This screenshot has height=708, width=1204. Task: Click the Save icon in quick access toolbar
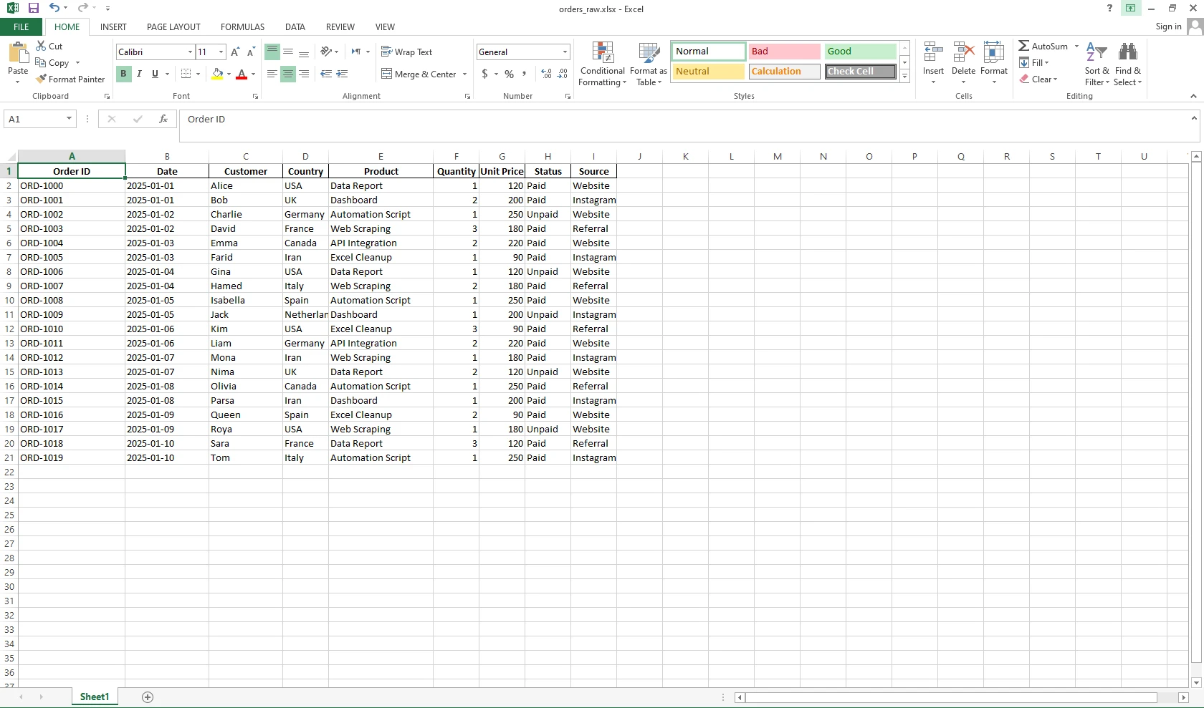click(33, 9)
